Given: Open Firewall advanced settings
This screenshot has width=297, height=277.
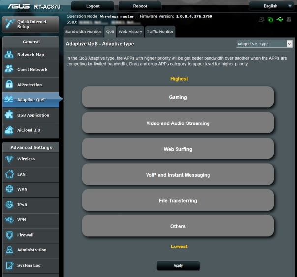Looking at the screenshot, I should tap(31, 235).
